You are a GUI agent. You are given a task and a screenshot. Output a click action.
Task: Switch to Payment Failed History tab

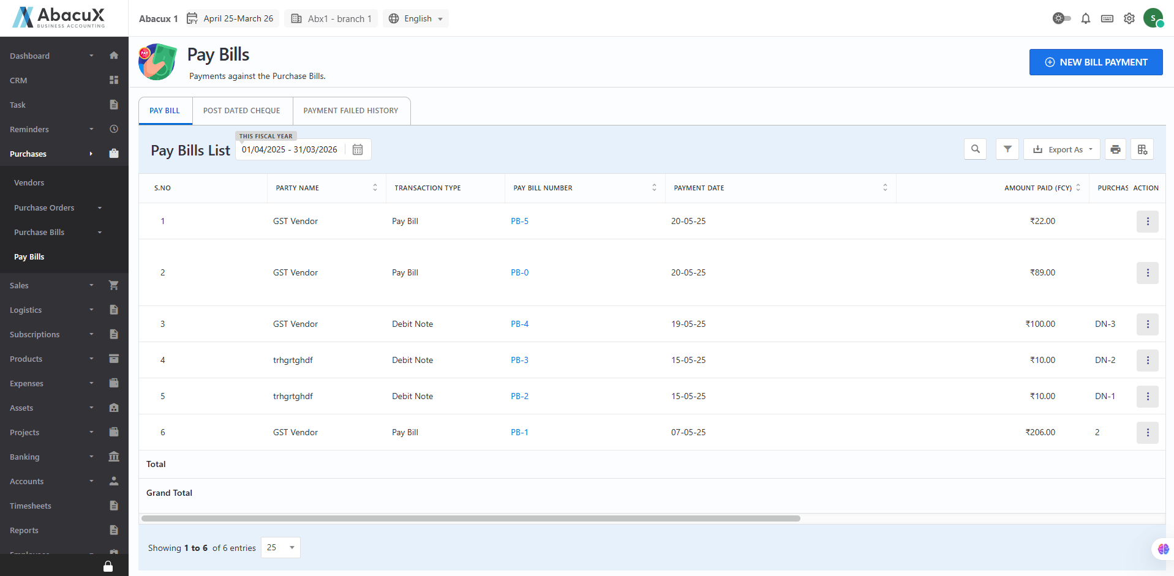point(351,111)
